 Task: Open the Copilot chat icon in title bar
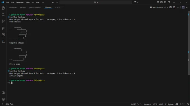pos(135,2)
